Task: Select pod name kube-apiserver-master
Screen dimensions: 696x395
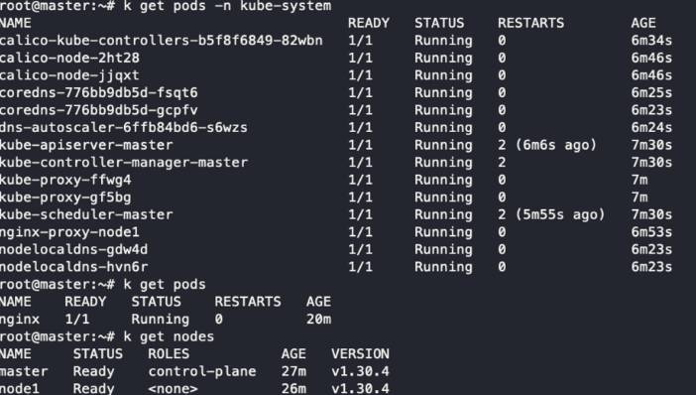Action: click(x=86, y=145)
